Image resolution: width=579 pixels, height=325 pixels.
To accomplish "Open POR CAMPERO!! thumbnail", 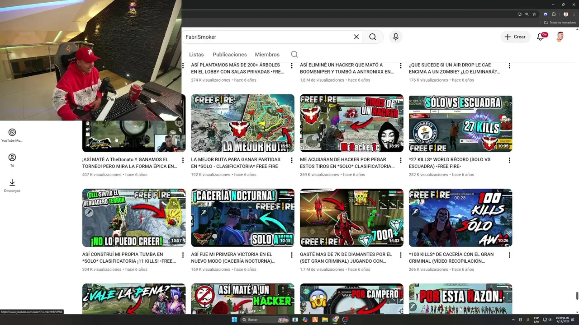I will click(351, 299).
